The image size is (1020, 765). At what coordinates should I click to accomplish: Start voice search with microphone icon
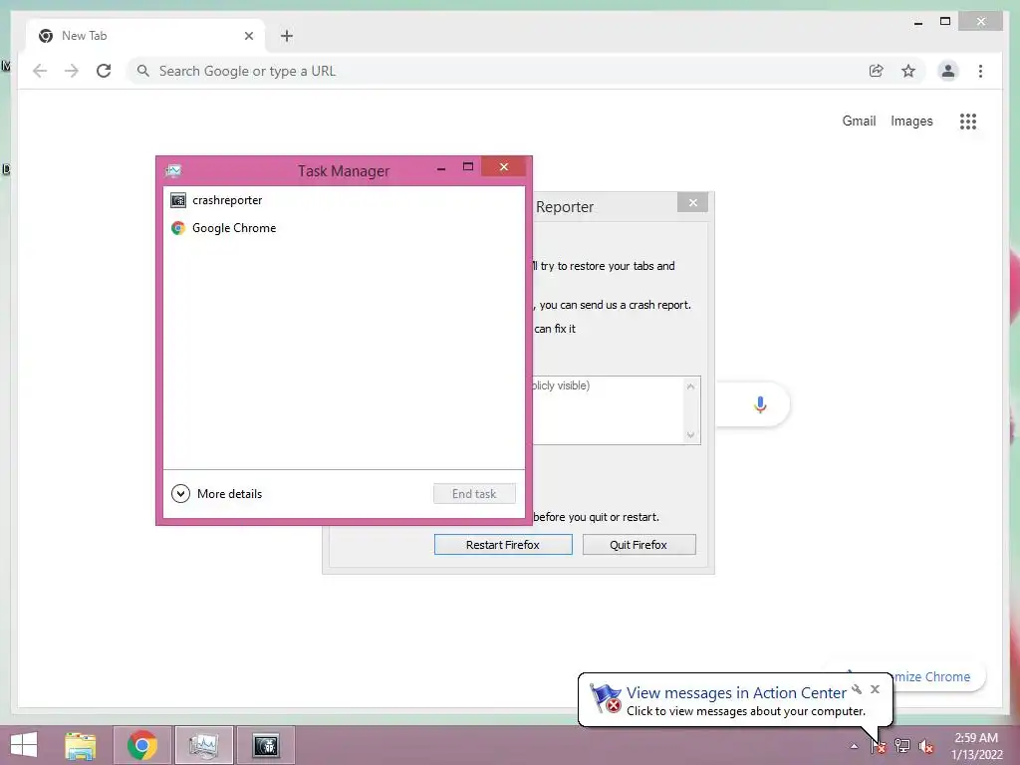(x=760, y=404)
